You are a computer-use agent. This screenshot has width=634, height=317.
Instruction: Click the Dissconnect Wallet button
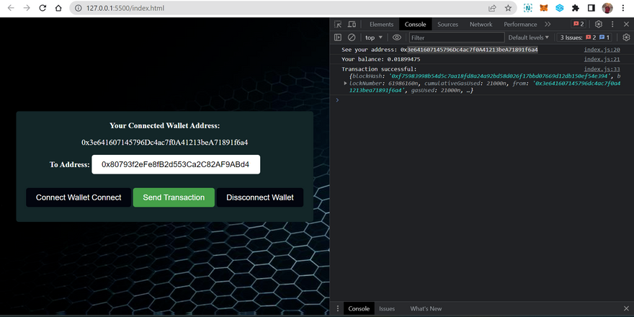259,197
